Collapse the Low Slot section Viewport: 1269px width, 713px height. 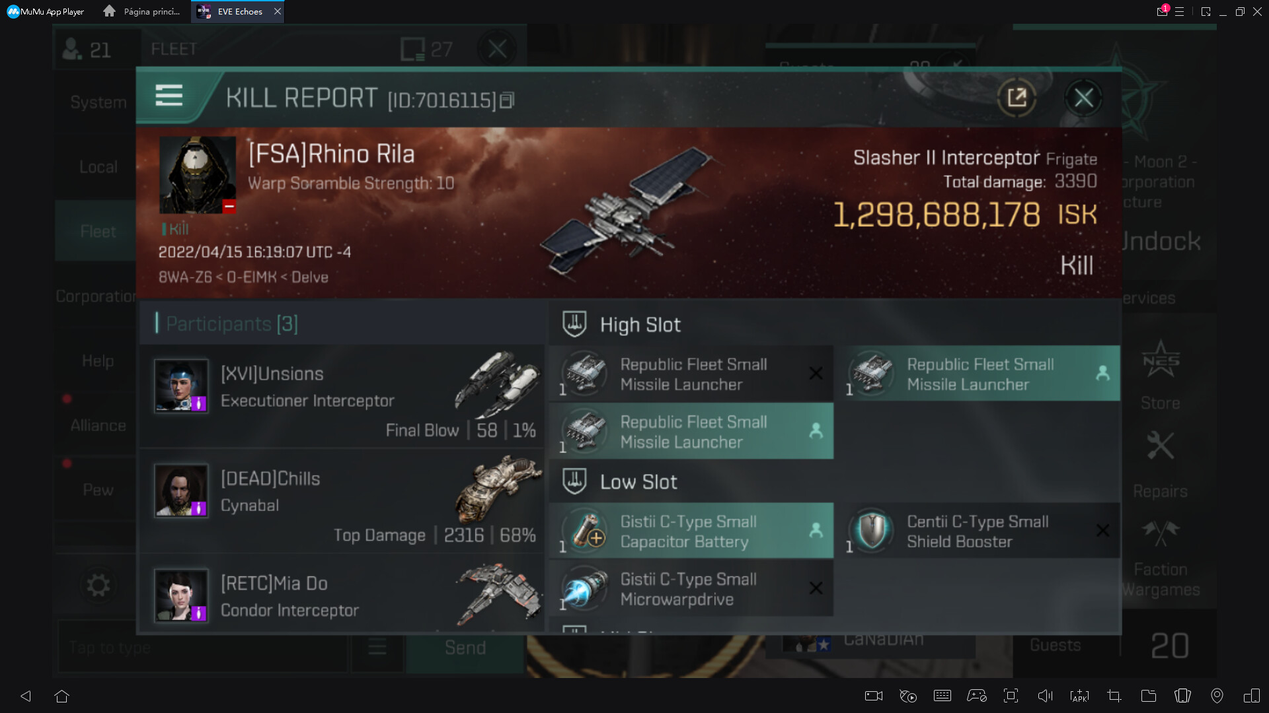pos(619,482)
